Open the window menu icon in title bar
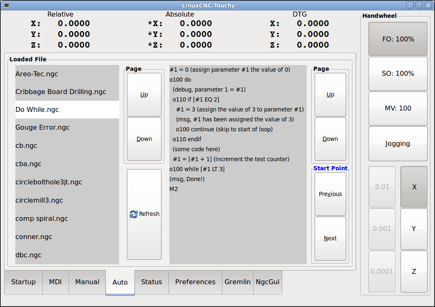 coord(6,5)
